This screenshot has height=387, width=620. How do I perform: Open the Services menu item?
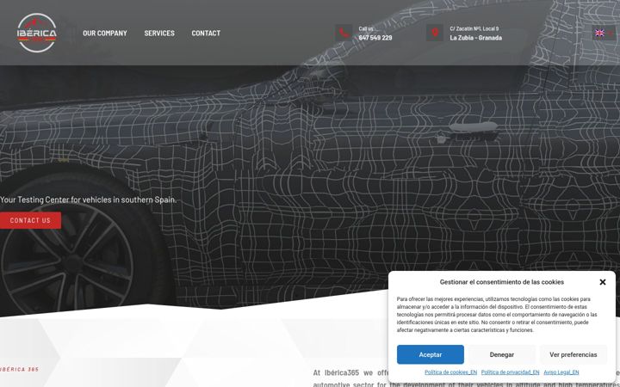(159, 34)
